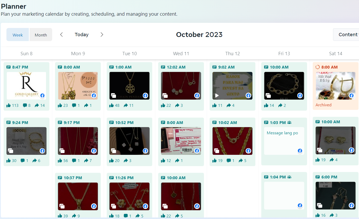Click the Facebook badge on Sat 8:00 AM post
359x219 pixels.
click(x=352, y=96)
